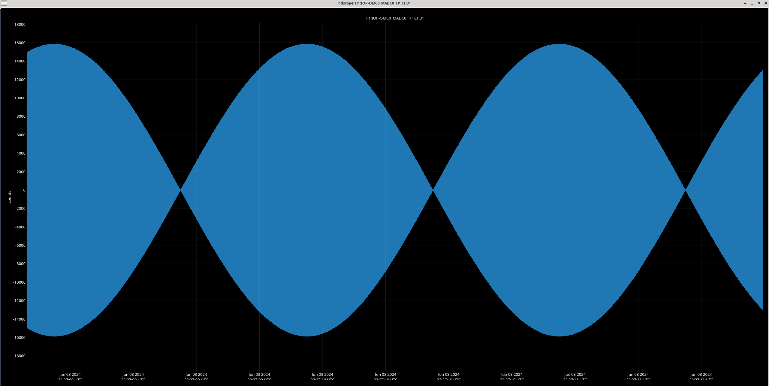The width and height of the screenshot is (769, 386).
Task: Click the 'counts' y-axis label
Action: click(10, 197)
